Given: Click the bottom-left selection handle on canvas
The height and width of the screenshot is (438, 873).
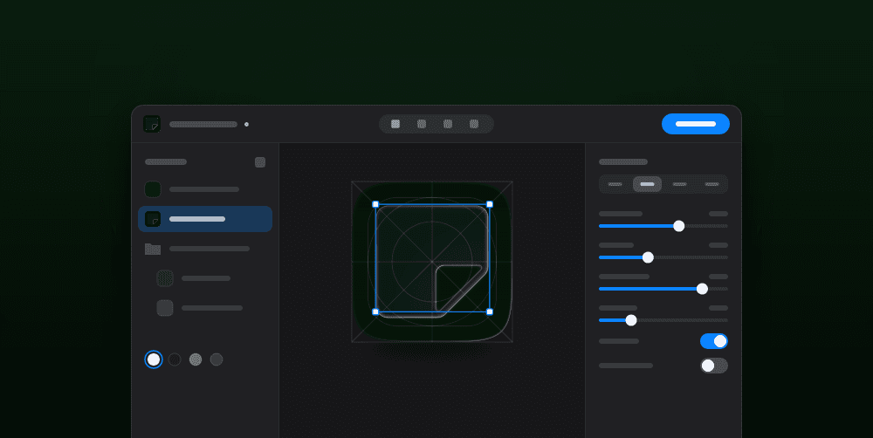Looking at the screenshot, I should click(375, 311).
